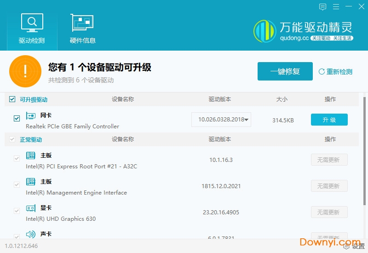Click the vertical scrollbar of driver list
Image resolution: width=368 pixels, height=253 pixels.
pos(365,147)
